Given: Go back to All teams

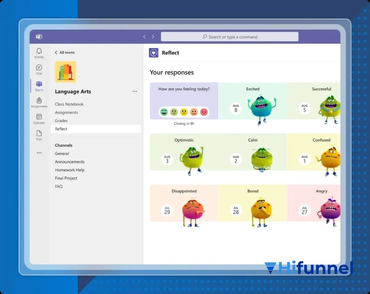Looking at the screenshot, I should 65,52.
